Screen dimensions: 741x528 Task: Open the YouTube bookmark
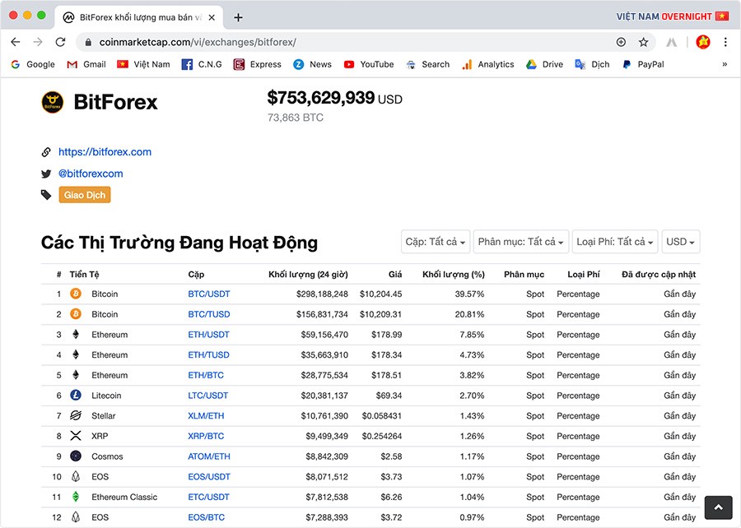point(369,64)
